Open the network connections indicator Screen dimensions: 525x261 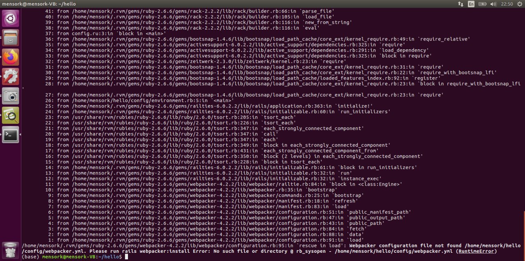[x=461, y=4]
